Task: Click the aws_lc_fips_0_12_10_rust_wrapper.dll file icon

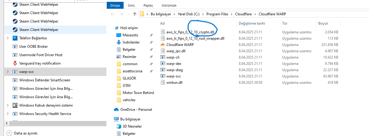Action: tap(162, 38)
